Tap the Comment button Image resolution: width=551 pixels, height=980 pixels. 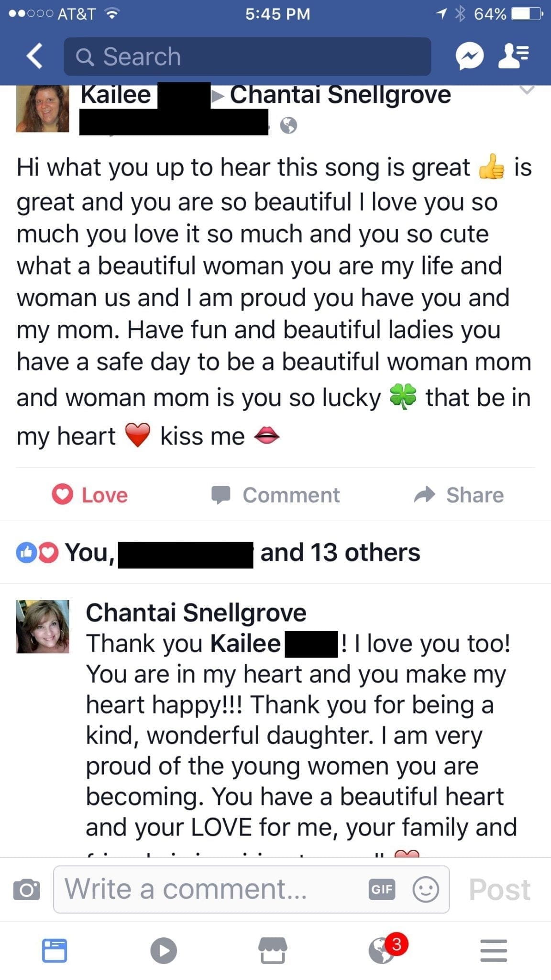[x=275, y=495]
